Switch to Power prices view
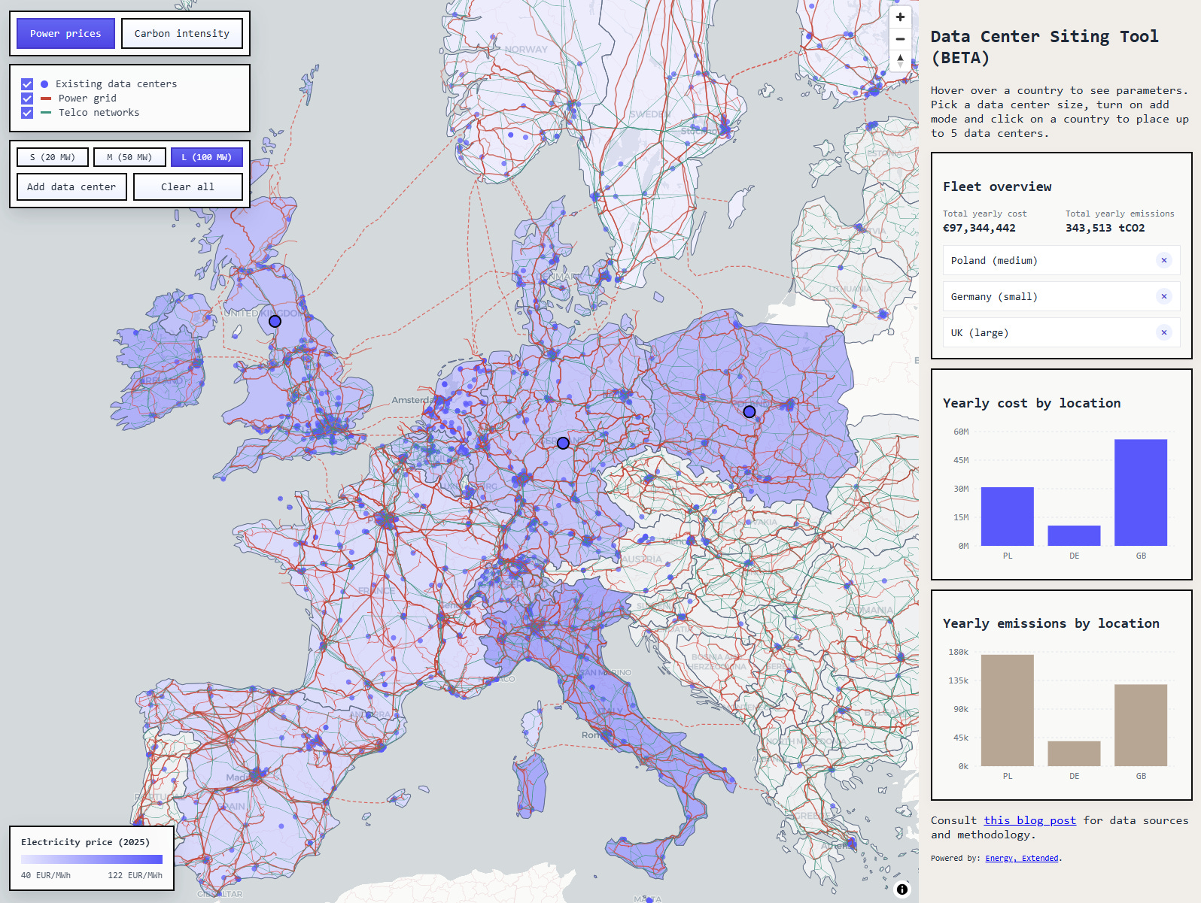Screen dimensions: 1201x903 65,34
